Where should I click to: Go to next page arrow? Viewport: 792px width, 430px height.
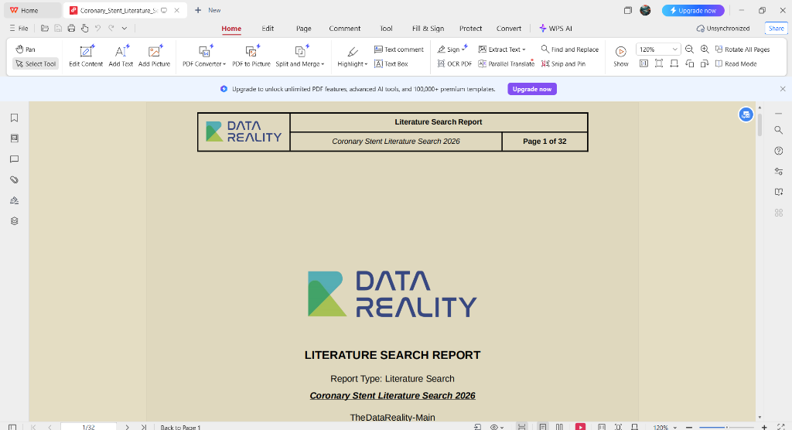point(128,427)
